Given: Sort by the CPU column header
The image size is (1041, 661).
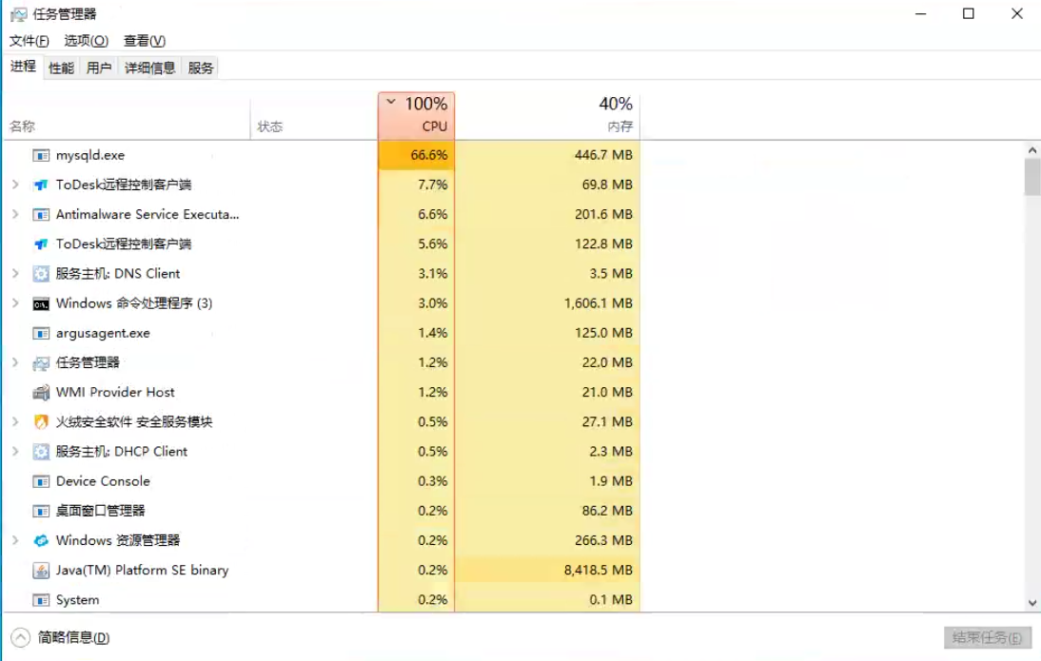Looking at the screenshot, I should coord(416,115).
